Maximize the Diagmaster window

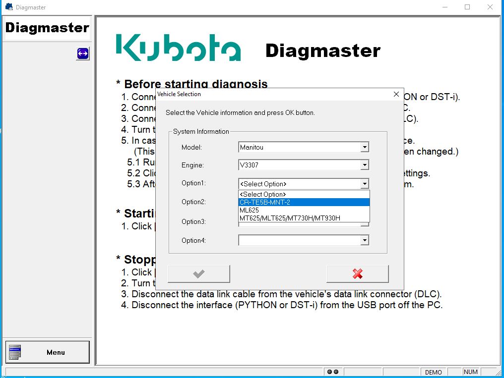467,7
